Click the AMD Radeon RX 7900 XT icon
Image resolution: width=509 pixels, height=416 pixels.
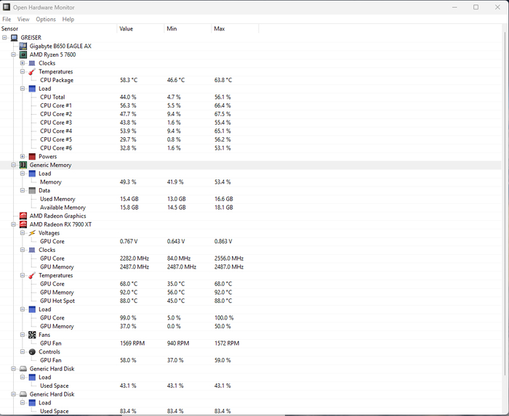pos(23,224)
